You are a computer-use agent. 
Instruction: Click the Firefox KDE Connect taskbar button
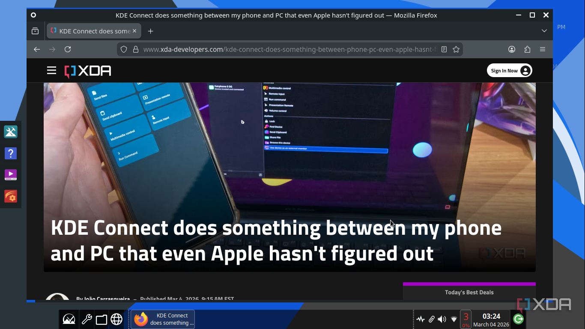click(163, 319)
